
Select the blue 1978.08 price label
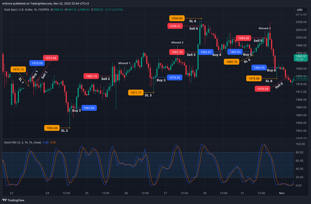point(37,63)
